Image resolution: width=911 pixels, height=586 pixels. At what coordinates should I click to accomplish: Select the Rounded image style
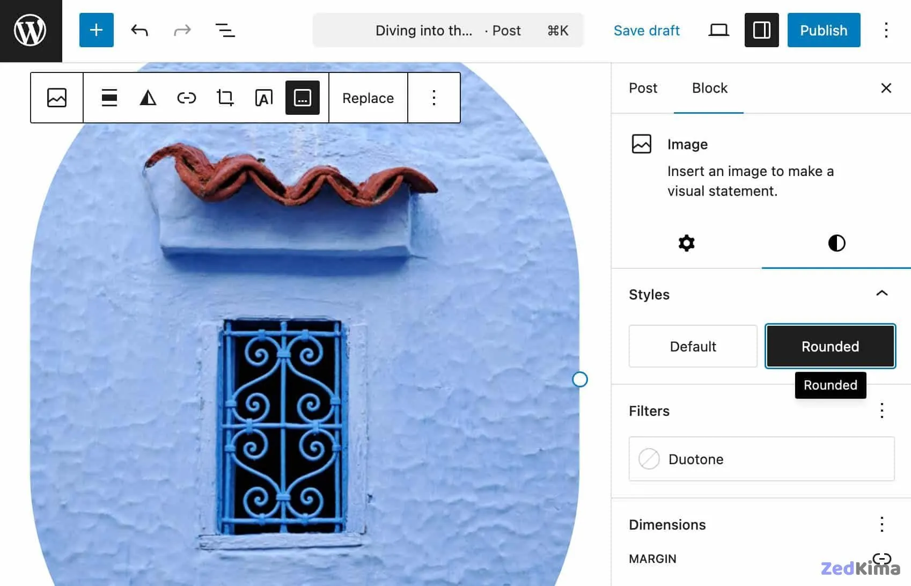click(830, 346)
